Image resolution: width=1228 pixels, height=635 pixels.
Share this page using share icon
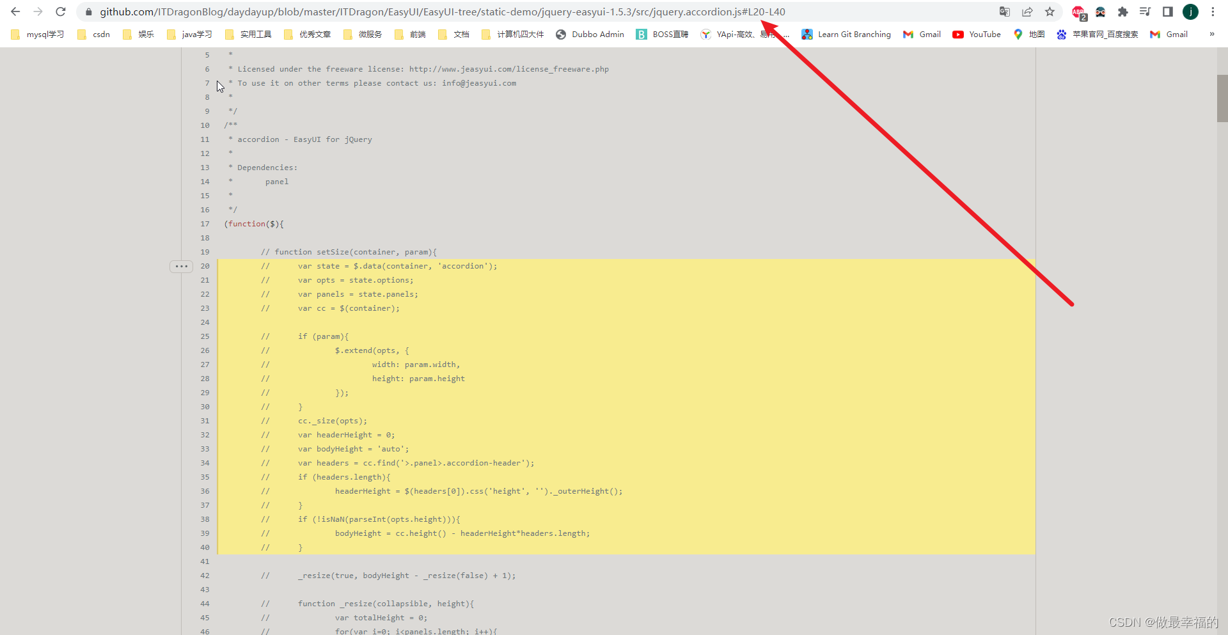(x=1027, y=12)
